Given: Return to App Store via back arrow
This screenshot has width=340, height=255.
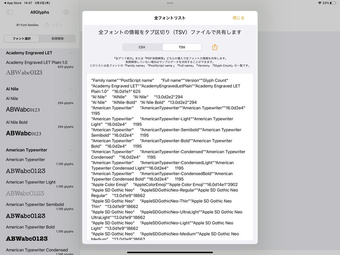Looking at the screenshot, I should tap(13, 3).
